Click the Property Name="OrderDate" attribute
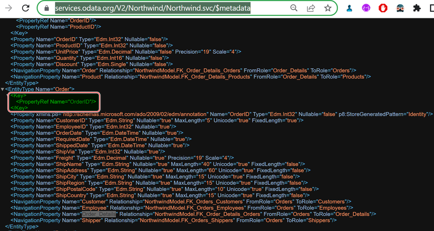The width and height of the screenshot is (434, 231). tap(60, 133)
